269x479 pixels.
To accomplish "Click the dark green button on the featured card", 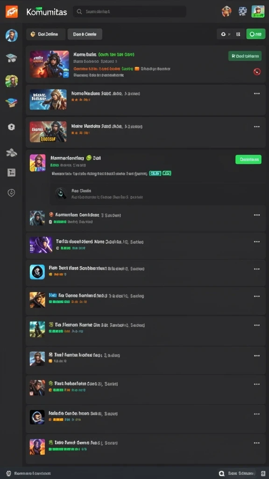I will [245, 56].
